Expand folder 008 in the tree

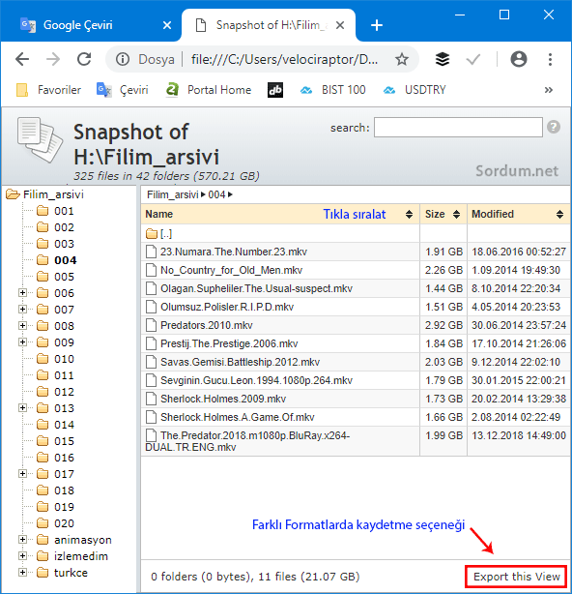[22, 325]
